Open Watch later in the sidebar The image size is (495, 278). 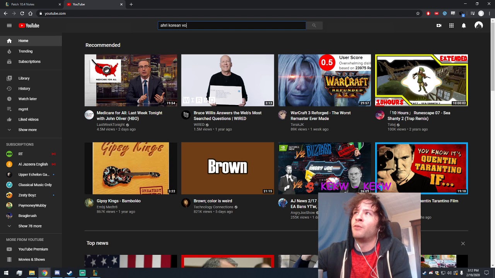tap(31, 99)
